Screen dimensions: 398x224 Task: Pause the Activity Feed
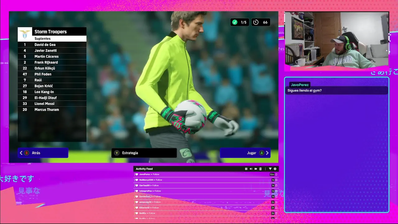(246, 169)
